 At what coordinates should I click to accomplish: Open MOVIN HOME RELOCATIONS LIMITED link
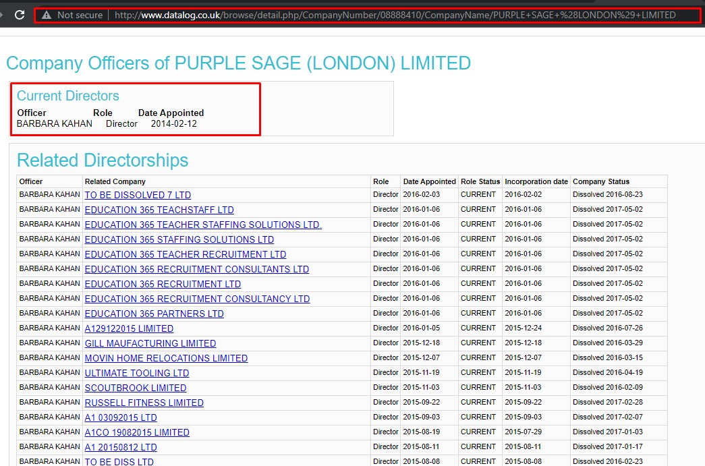[167, 358]
